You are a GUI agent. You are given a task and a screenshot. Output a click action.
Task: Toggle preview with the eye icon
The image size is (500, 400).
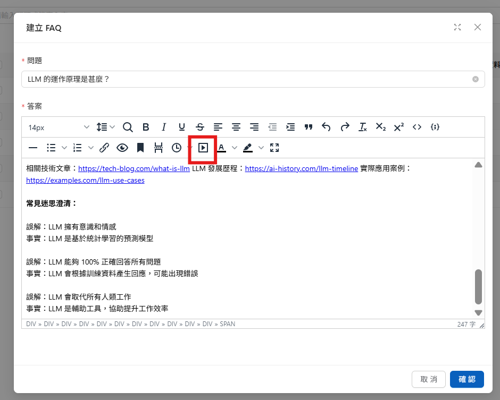coord(122,148)
